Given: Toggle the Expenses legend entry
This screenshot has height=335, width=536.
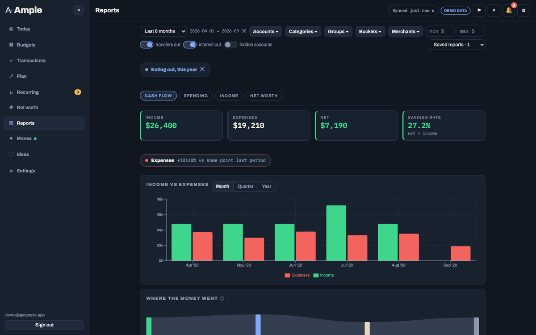Looking at the screenshot, I should click(297, 275).
